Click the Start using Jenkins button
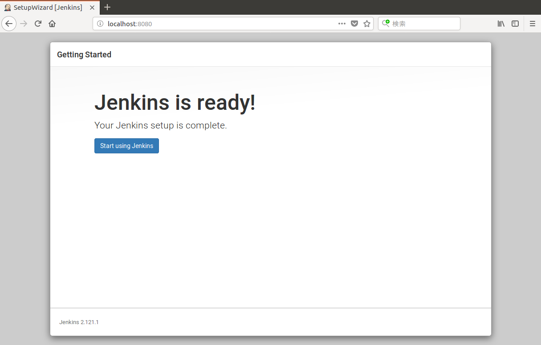This screenshot has width=541, height=345. [126, 146]
